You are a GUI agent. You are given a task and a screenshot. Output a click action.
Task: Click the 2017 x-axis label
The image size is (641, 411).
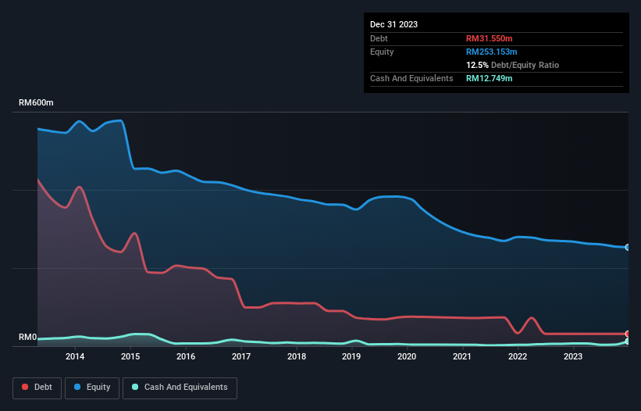pyautogui.click(x=241, y=356)
